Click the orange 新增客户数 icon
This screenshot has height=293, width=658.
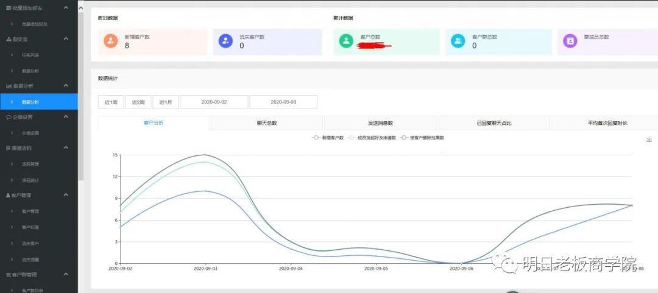(111, 41)
